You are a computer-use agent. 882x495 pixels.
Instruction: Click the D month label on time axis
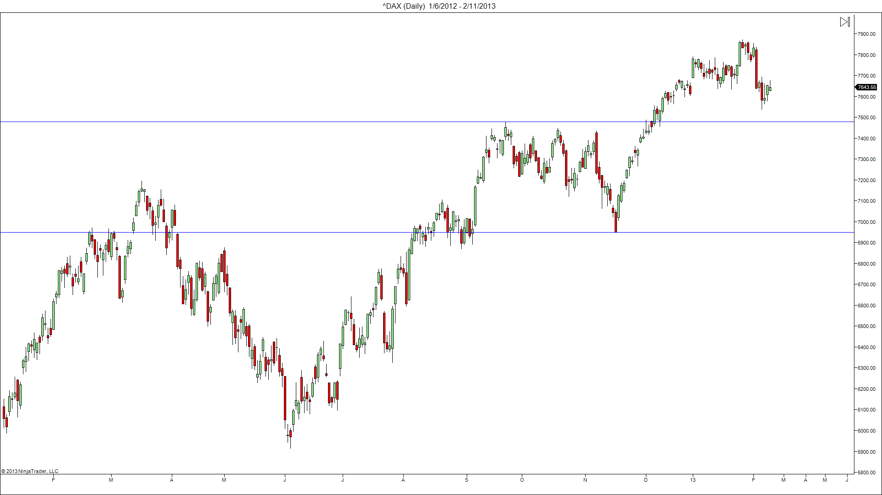(x=646, y=480)
